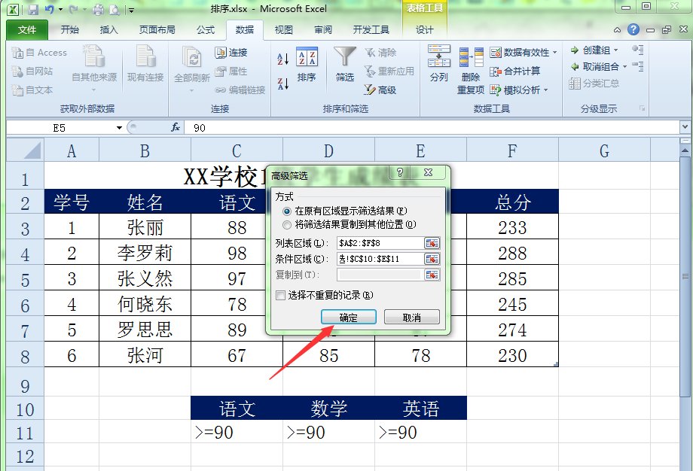The width and height of the screenshot is (693, 471).
Task: Select 在原有区域显示筛选结果 radio option
Action: (x=287, y=211)
